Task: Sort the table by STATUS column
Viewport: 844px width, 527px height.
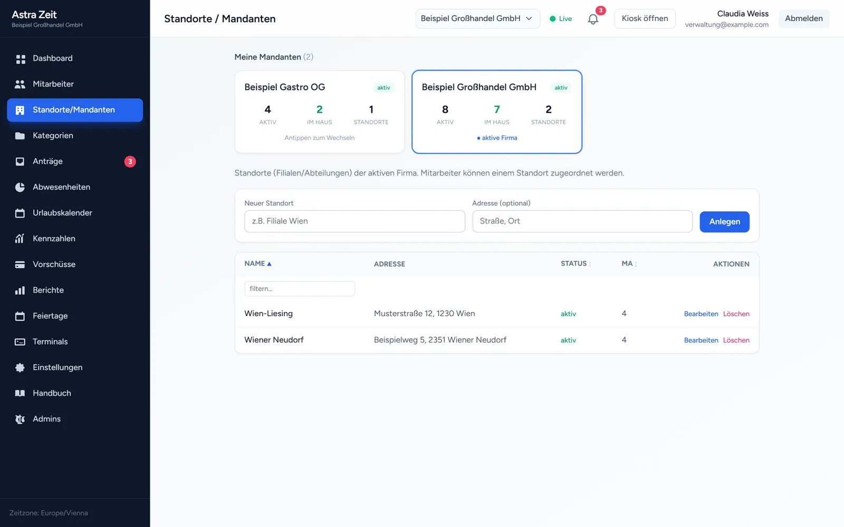Action: click(x=576, y=263)
